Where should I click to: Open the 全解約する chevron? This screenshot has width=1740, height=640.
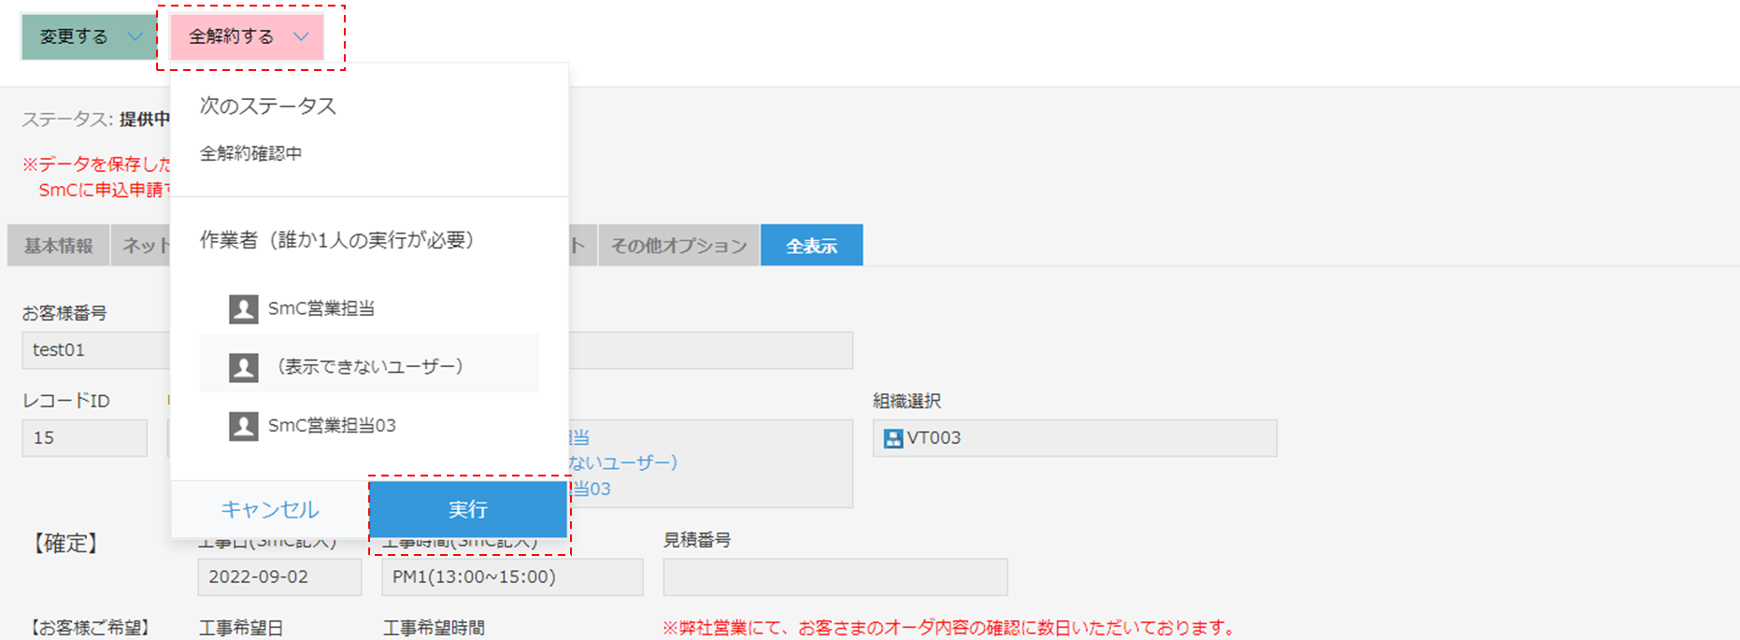(x=301, y=36)
